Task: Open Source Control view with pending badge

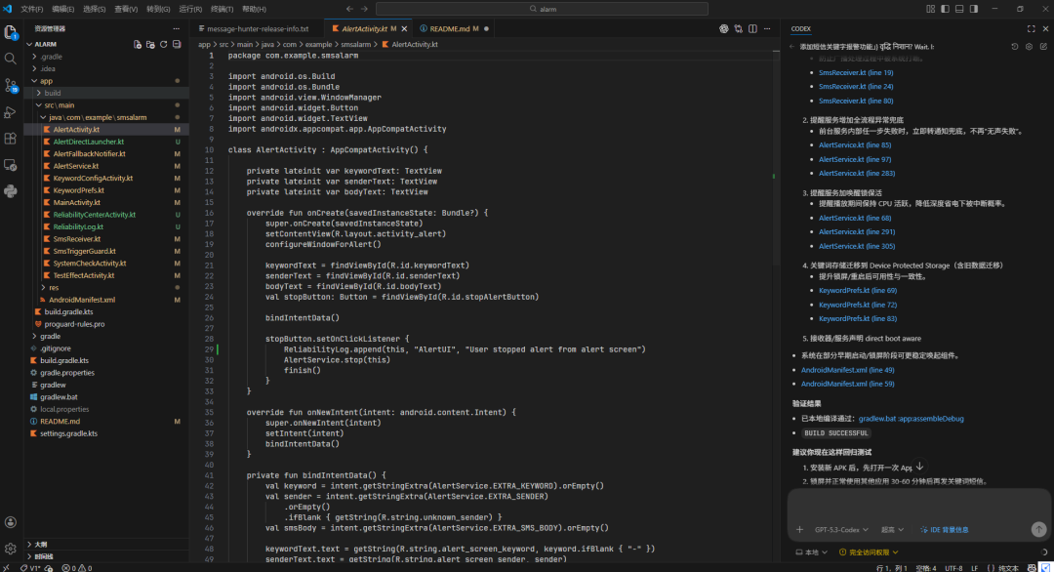Action: pyautogui.click(x=10, y=85)
